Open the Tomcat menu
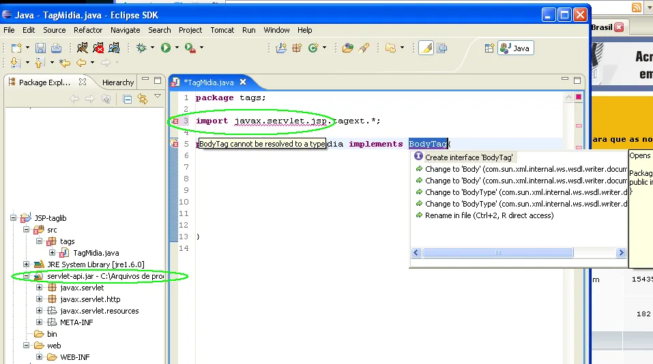The image size is (653, 364). pyautogui.click(x=222, y=30)
